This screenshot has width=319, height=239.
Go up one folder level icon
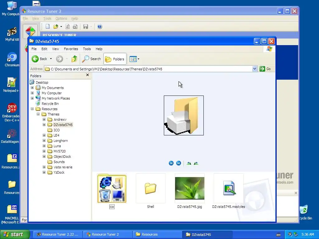coord(74,59)
